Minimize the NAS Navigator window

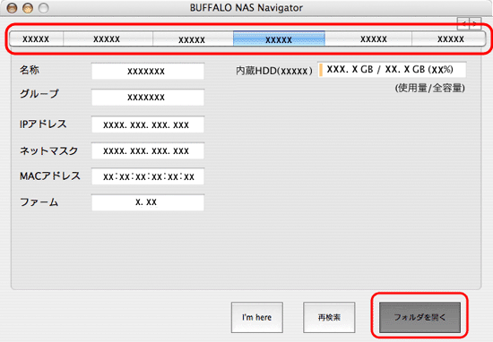click(x=28, y=8)
